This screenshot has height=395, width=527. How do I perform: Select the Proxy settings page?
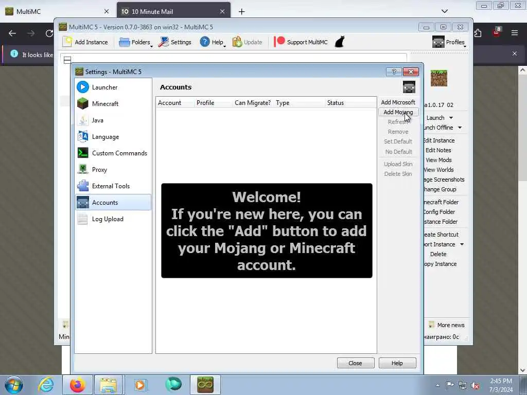click(113, 170)
